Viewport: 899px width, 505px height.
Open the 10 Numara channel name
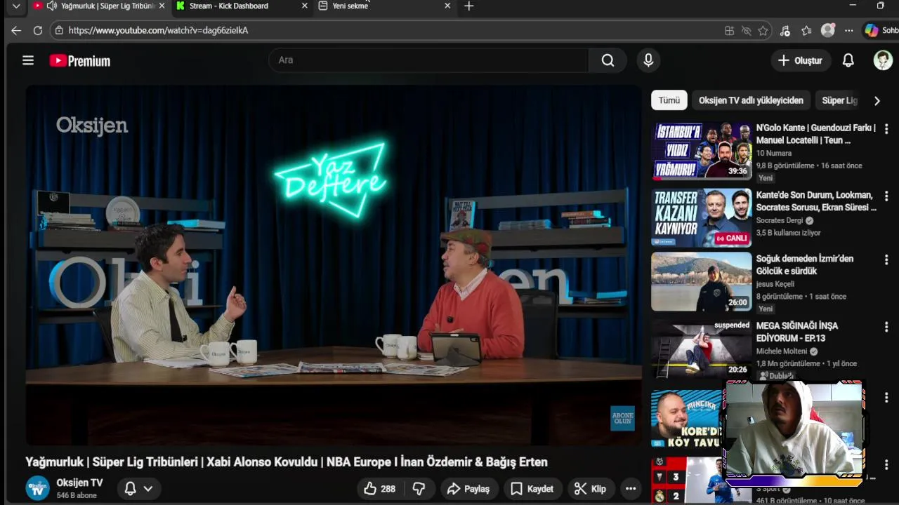774,153
